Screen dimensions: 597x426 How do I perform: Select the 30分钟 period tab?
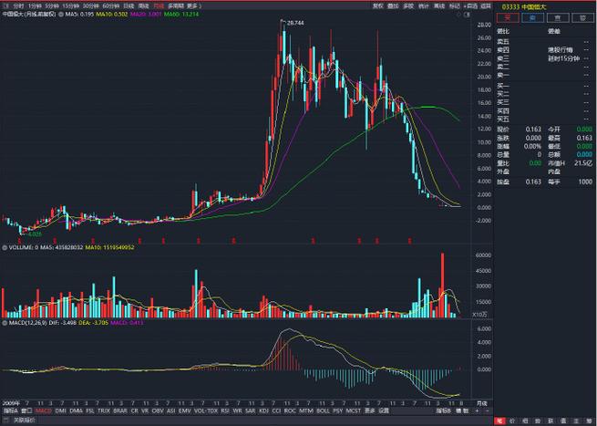click(x=90, y=6)
